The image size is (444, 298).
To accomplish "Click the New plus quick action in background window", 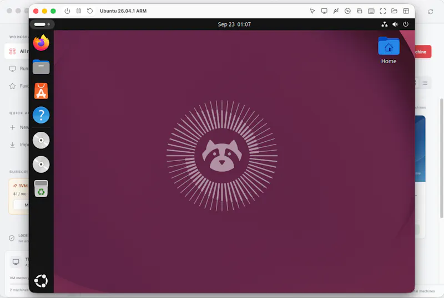I will point(19,127).
